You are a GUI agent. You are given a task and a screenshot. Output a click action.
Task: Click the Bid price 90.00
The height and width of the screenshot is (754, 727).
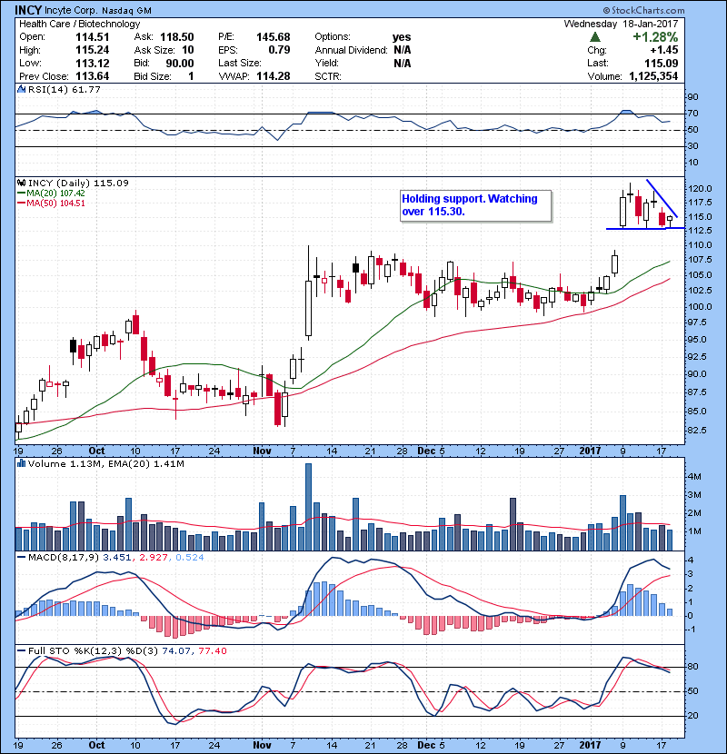180,63
